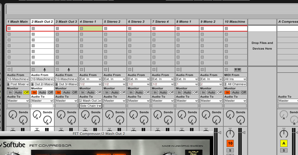This screenshot has width=298, height=155.
Task: Turn monitor Off on 10 Maschine track
Action: [x=244, y=92]
